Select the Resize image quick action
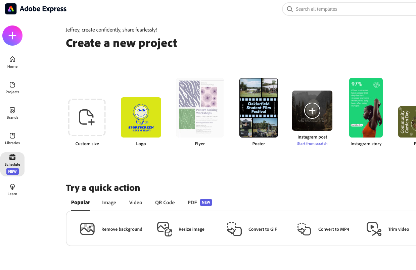The height and width of the screenshot is (270, 416). pos(181,229)
